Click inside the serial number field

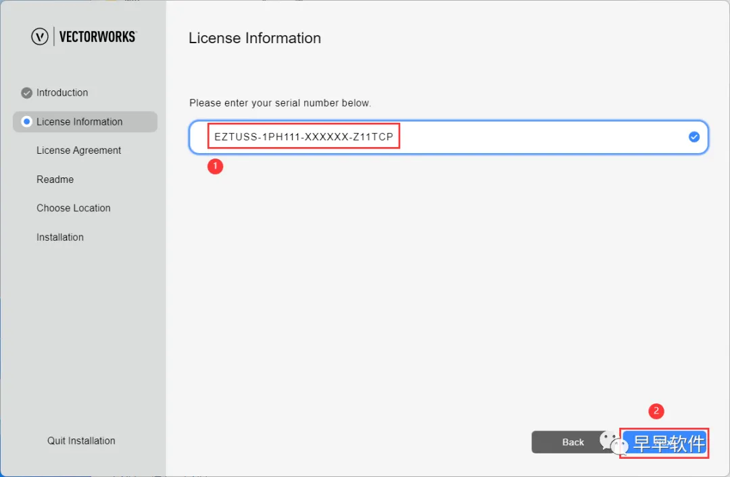pos(448,137)
